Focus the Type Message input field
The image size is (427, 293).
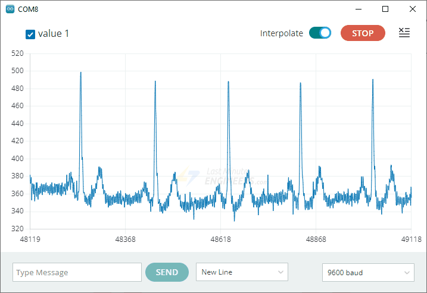(x=77, y=272)
